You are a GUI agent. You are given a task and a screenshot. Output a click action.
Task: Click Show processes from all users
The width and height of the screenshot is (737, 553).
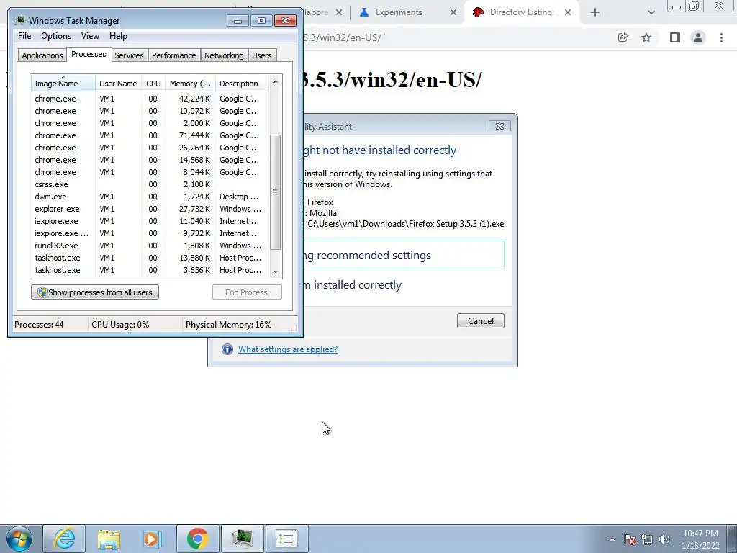(95, 292)
